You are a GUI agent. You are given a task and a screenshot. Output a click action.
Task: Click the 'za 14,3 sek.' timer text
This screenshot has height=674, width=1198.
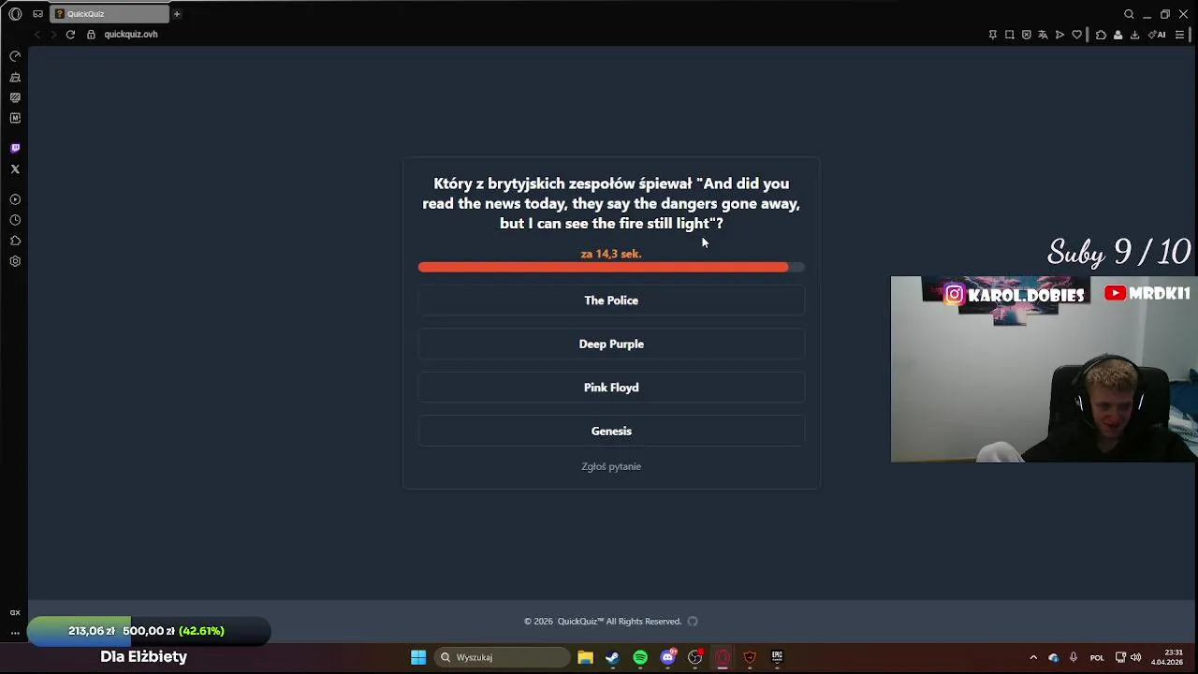(x=611, y=254)
